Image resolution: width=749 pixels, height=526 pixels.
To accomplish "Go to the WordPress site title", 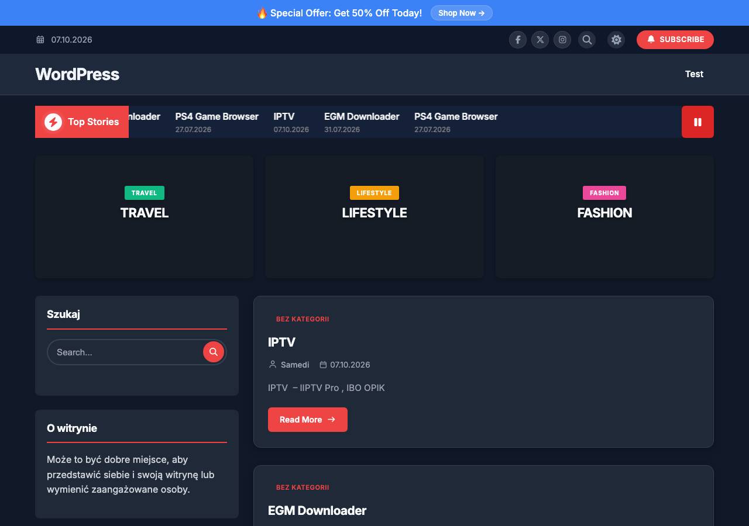I will [77, 74].
